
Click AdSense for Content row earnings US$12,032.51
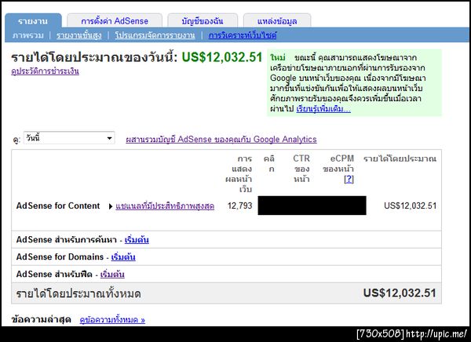(x=410, y=206)
